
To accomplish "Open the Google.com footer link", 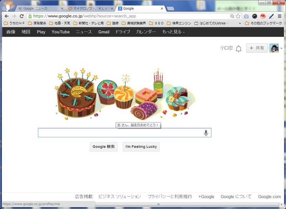I will click(x=270, y=197).
